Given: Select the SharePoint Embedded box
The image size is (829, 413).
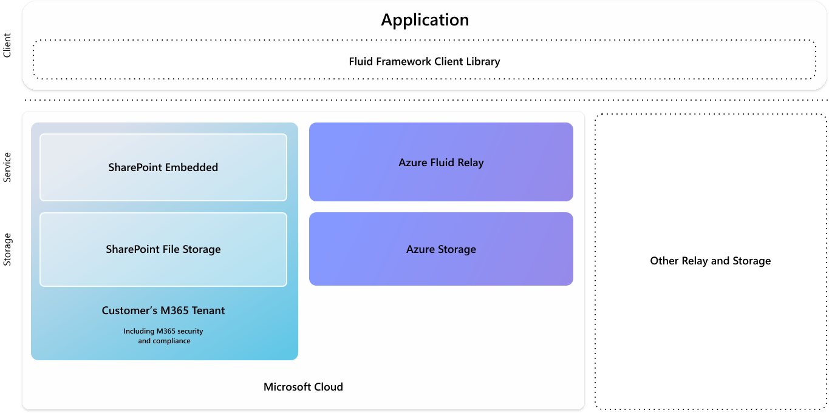Looking at the screenshot, I should coord(163,167).
